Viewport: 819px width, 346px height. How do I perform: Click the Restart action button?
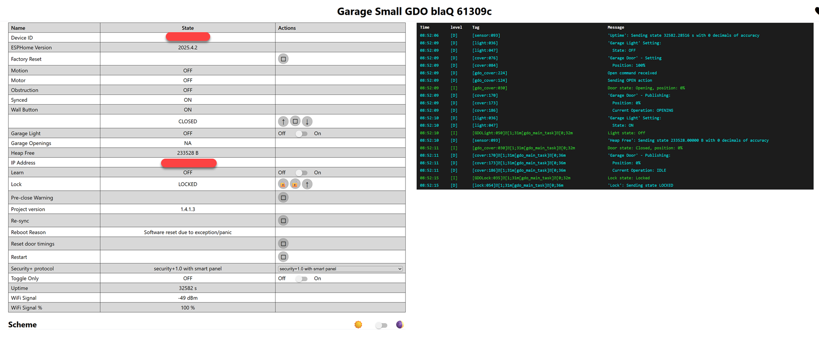[283, 257]
